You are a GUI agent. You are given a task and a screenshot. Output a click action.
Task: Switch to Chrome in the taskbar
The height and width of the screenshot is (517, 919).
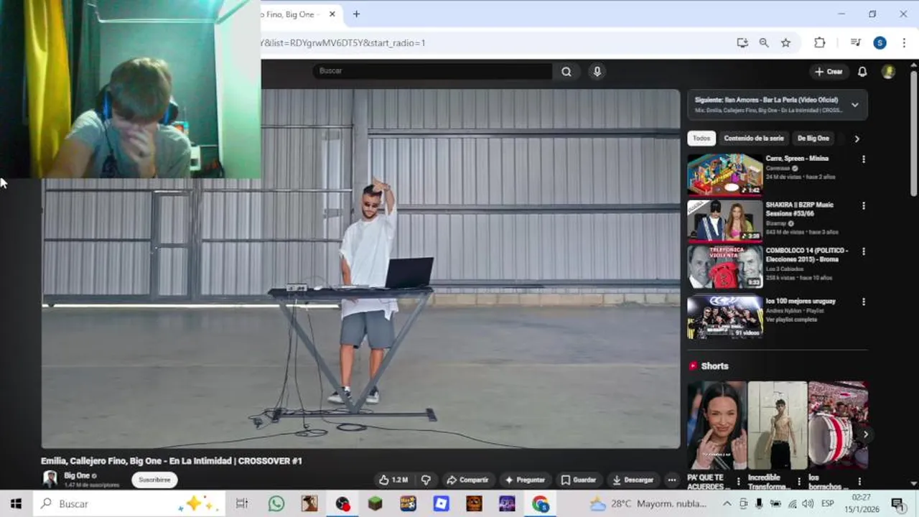(x=540, y=504)
